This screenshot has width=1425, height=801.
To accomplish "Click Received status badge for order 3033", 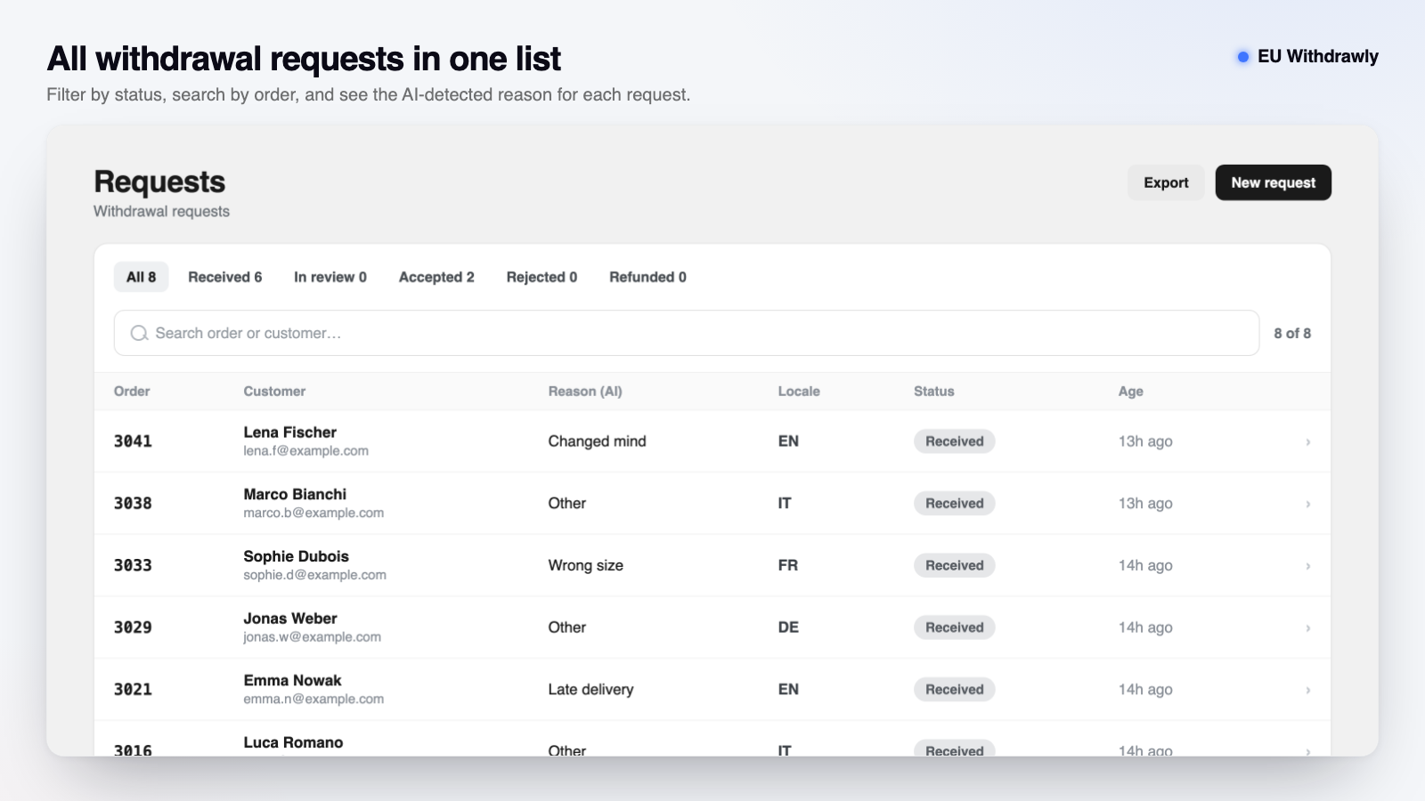I will click(954, 565).
